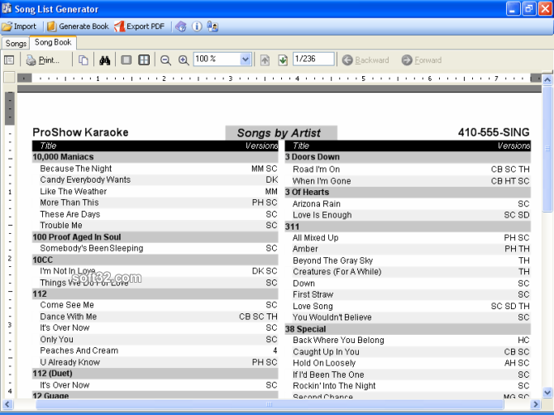Click the song First Straw

tap(313, 294)
